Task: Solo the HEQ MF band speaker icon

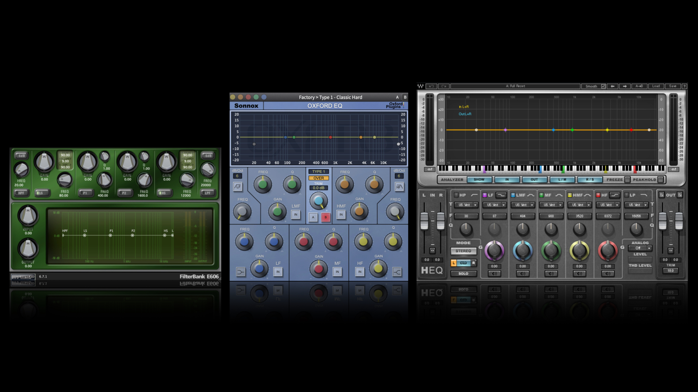Action: tap(551, 273)
